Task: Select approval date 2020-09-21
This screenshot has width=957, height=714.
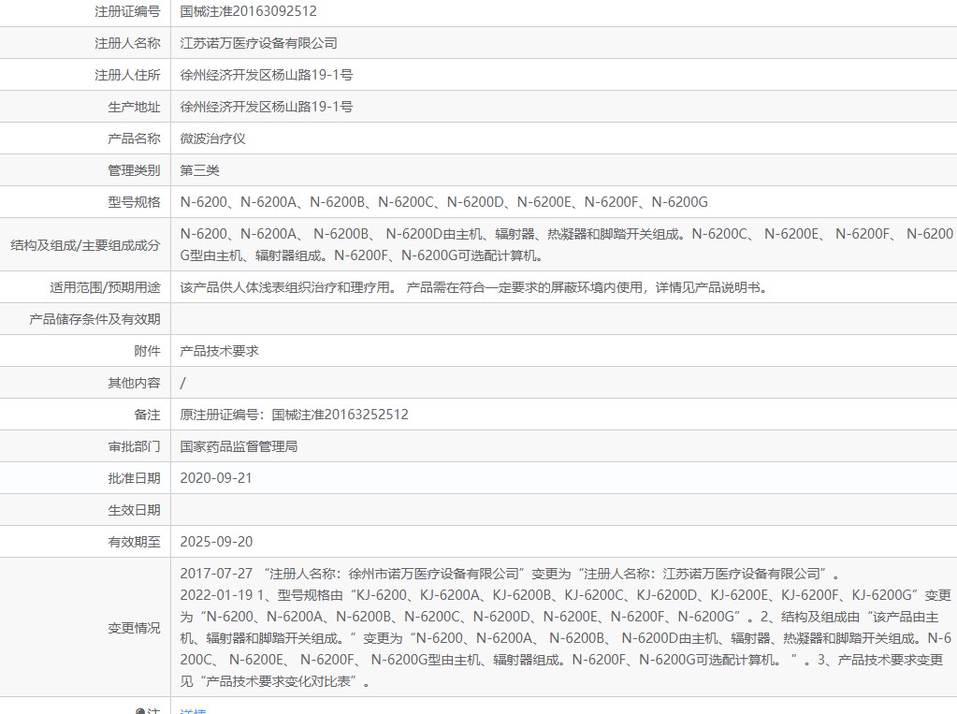Action: tap(216, 478)
